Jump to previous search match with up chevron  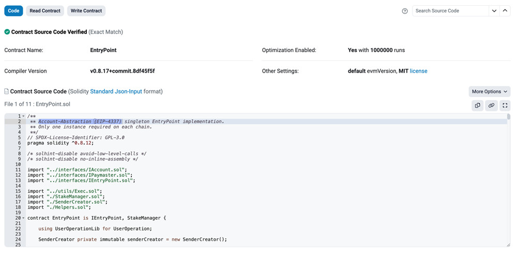click(505, 11)
